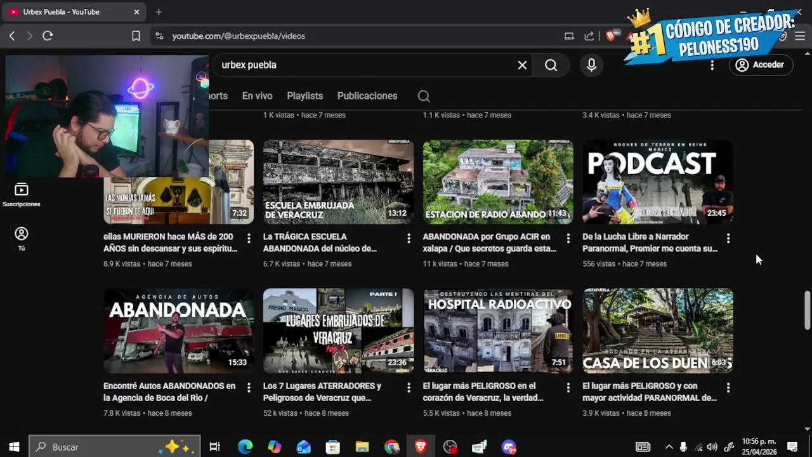The height and width of the screenshot is (457, 812).
Task: Open Copilot from the taskbar
Action: tap(274, 447)
